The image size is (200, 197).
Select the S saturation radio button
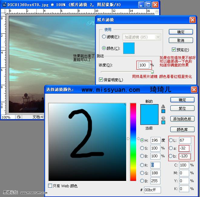pos(142,148)
